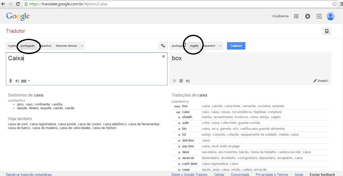Clear the source text with the X
This screenshot has width=343, height=176.
click(x=163, y=56)
